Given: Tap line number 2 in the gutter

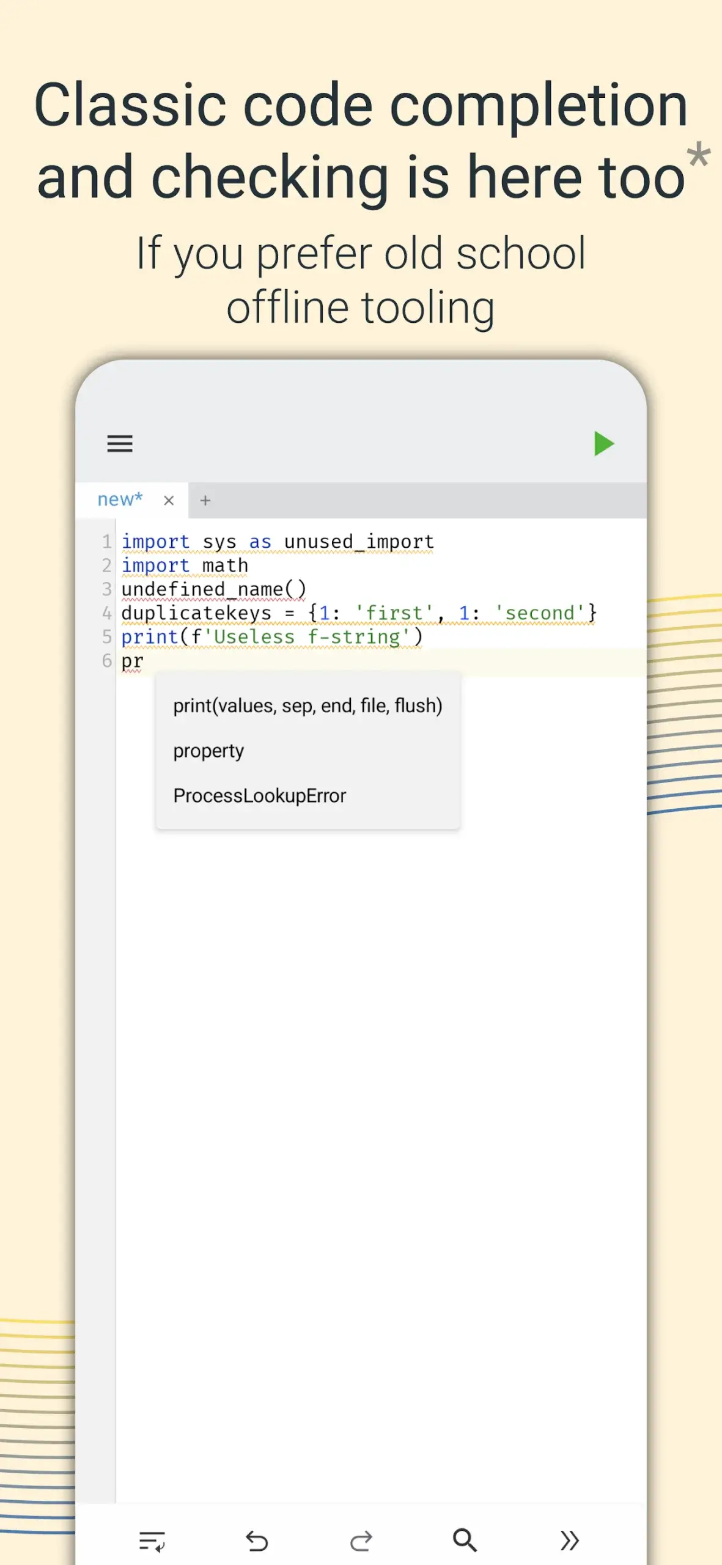Looking at the screenshot, I should pyautogui.click(x=107, y=565).
